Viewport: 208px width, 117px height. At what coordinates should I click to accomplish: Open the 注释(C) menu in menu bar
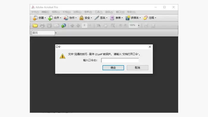(x=77, y=12)
